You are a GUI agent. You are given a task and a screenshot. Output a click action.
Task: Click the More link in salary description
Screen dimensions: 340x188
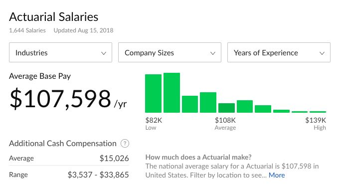click(x=277, y=175)
